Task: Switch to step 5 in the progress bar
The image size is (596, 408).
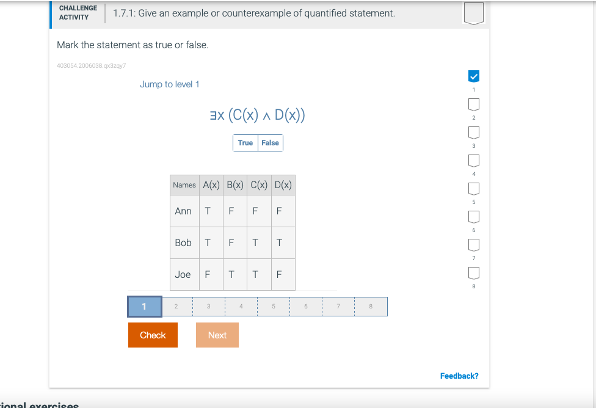Action: 273,306
